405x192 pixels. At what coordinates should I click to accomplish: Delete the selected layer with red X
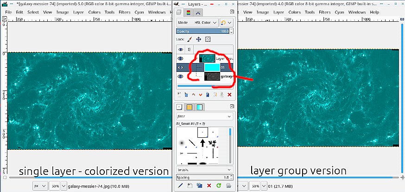(229, 95)
